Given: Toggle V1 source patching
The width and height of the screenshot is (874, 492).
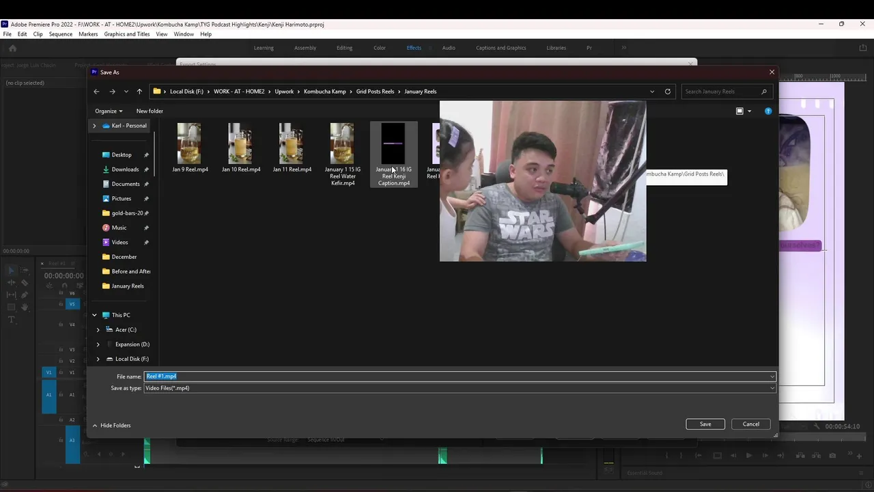Looking at the screenshot, I should [x=48, y=372].
